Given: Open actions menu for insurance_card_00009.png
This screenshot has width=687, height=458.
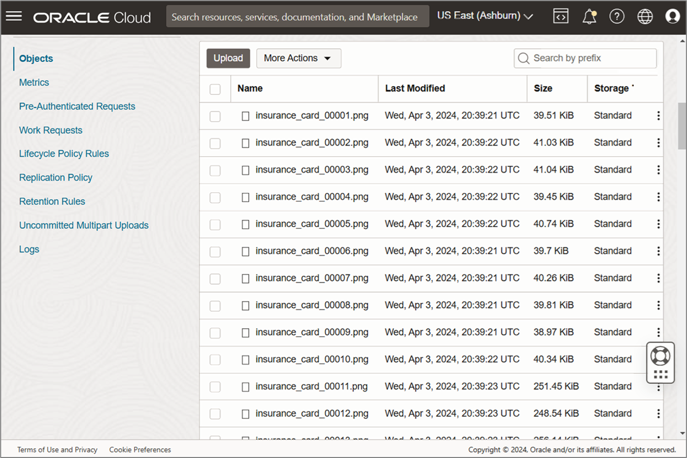Looking at the screenshot, I should click(658, 332).
